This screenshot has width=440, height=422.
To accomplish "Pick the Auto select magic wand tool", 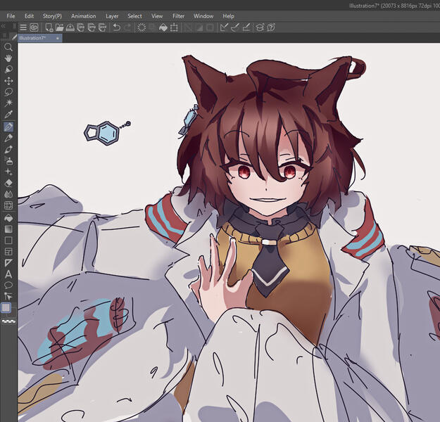I will pyautogui.click(x=8, y=103).
